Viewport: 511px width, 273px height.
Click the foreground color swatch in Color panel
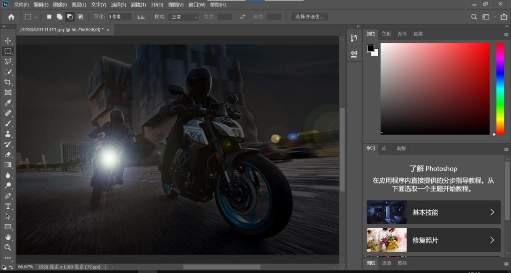(371, 48)
